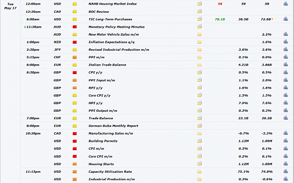Select the Tue May 17 date cell
Image resolution: width=294 pixels, height=183 pixels.
click(x=10, y=6)
